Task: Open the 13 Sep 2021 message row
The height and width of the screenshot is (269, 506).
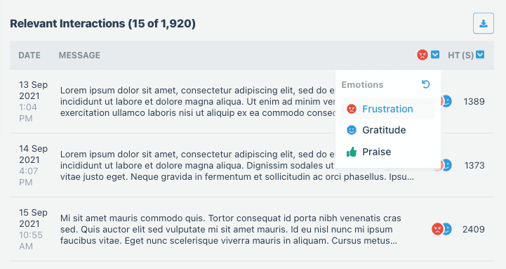Action: tap(252, 101)
